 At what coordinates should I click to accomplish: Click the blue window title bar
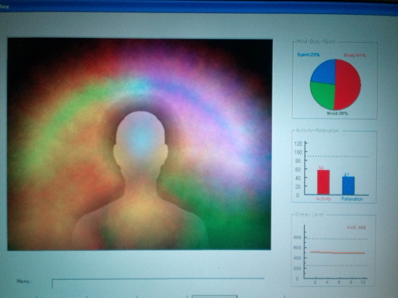[x=199, y=6]
